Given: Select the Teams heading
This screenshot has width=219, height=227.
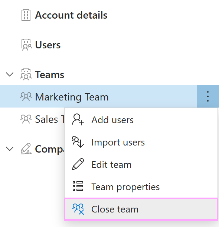Looking at the screenshot, I should [x=49, y=74].
